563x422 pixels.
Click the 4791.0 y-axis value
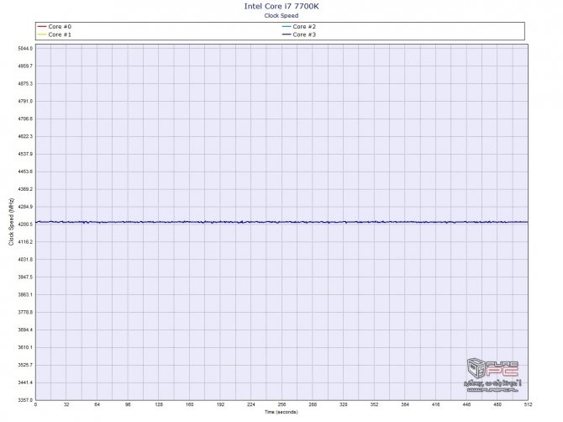[x=25, y=101]
